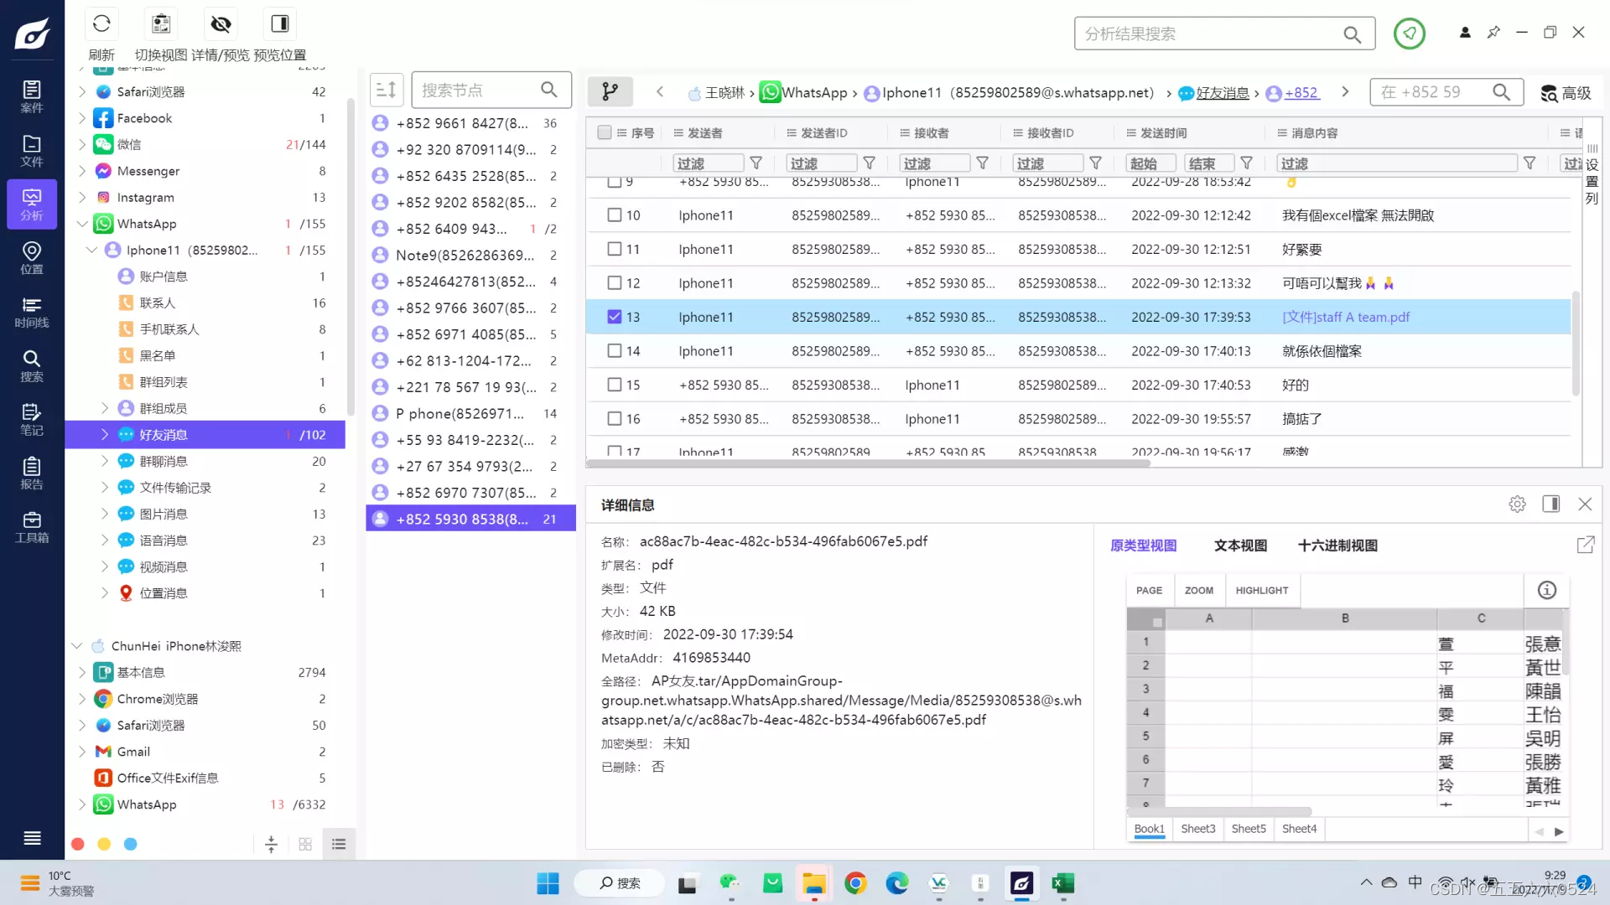1610x905 pixels.
Task: Click the advanced search (高级) button
Action: click(1566, 92)
